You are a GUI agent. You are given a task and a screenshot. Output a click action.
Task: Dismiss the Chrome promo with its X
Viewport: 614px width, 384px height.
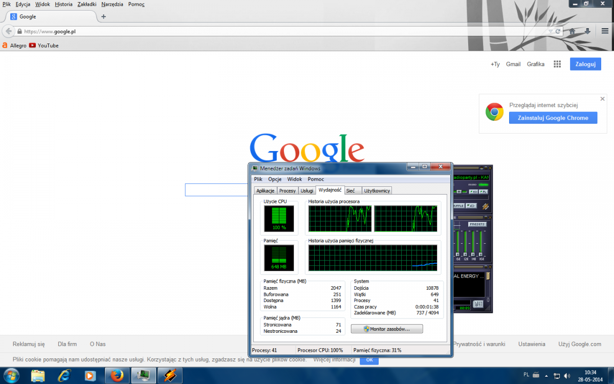[x=602, y=99]
